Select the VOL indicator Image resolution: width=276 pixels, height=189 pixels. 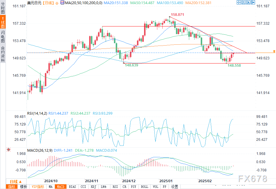[156, 187]
